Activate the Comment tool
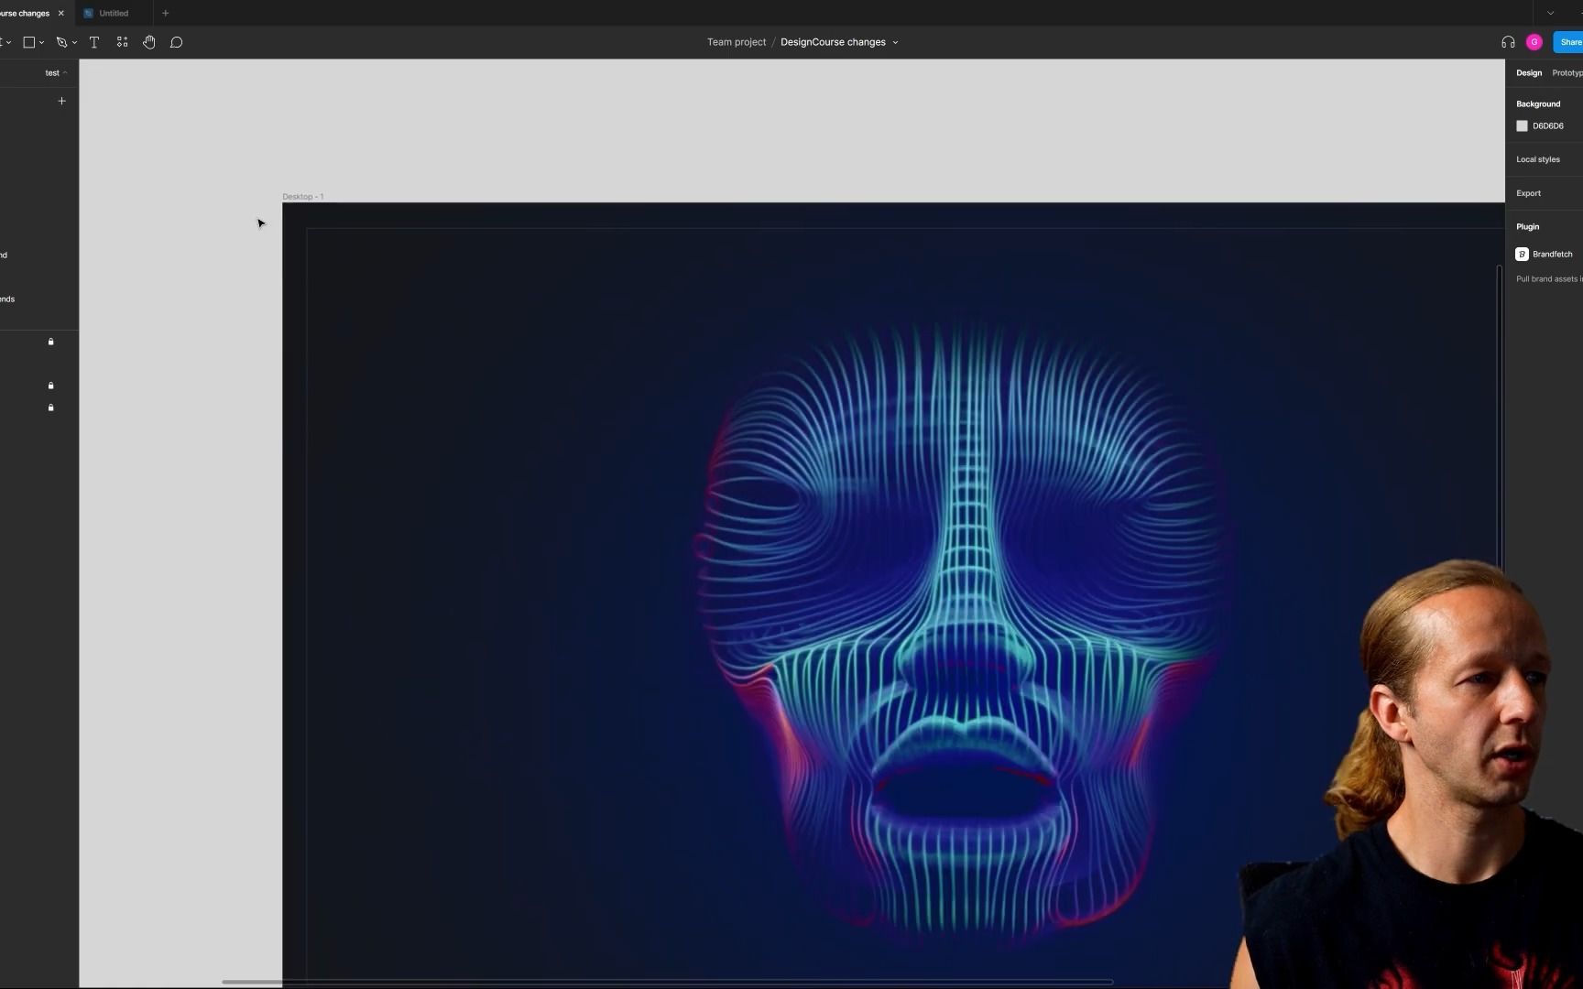 (x=177, y=42)
